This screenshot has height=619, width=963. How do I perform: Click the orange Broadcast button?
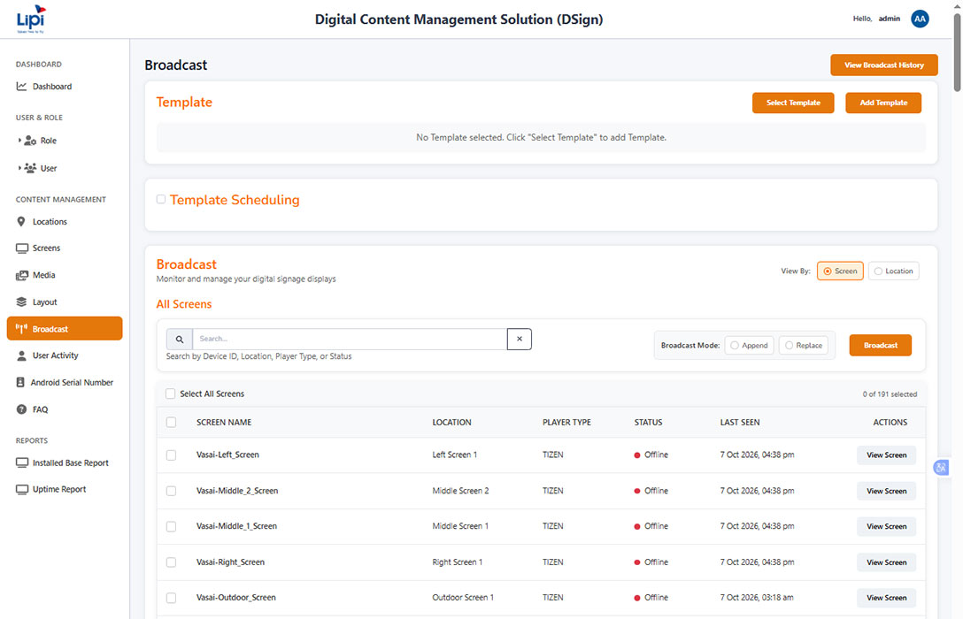click(880, 346)
